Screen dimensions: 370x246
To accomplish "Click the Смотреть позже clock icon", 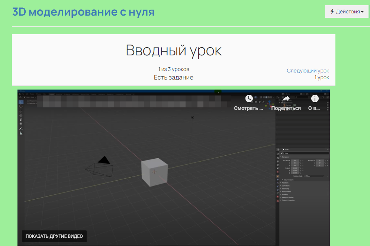I will [x=249, y=98].
